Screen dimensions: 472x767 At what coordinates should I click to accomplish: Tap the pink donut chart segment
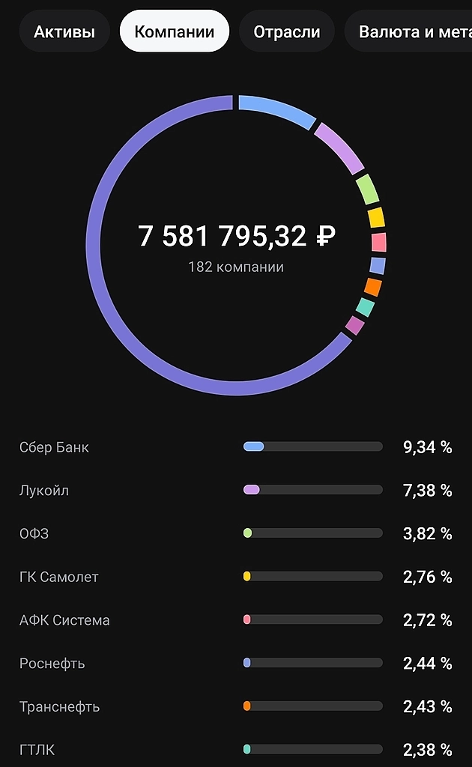tap(379, 243)
